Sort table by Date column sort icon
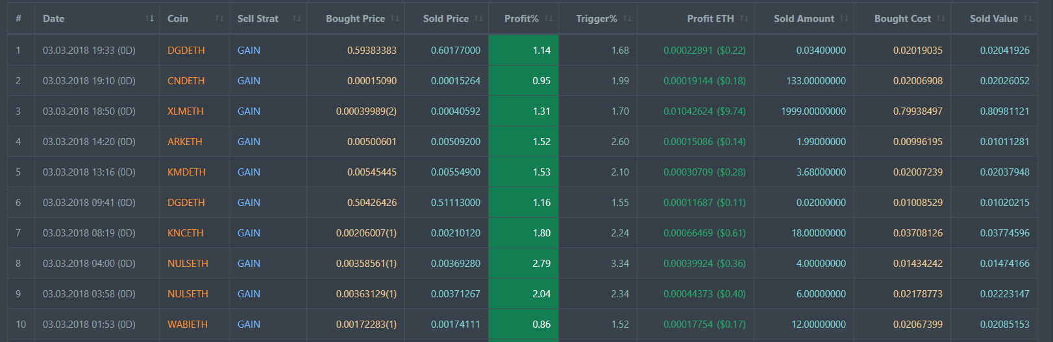The height and width of the screenshot is (342, 1053). [150, 18]
